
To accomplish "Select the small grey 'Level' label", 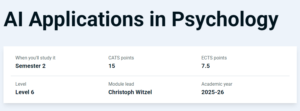I will click(x=21, y=84).
